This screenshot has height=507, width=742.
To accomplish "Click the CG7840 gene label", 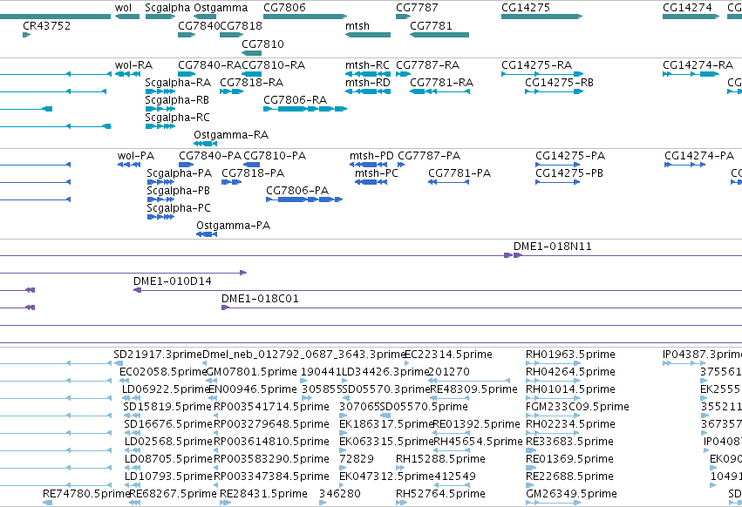I will 199,26.
